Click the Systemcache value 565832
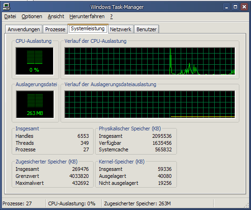The width and height of the screenshot is (251, 210). [x=163, y=149]
